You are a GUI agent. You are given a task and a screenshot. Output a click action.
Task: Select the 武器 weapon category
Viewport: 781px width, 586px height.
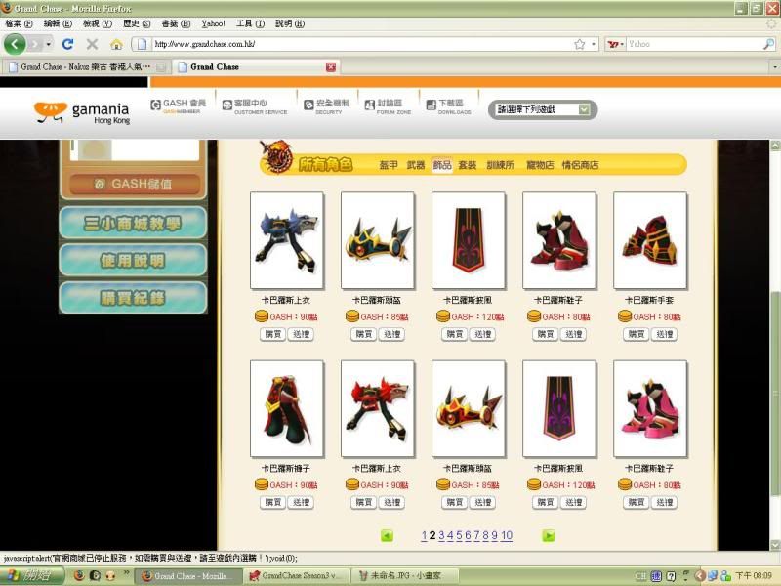coord(416,165)
